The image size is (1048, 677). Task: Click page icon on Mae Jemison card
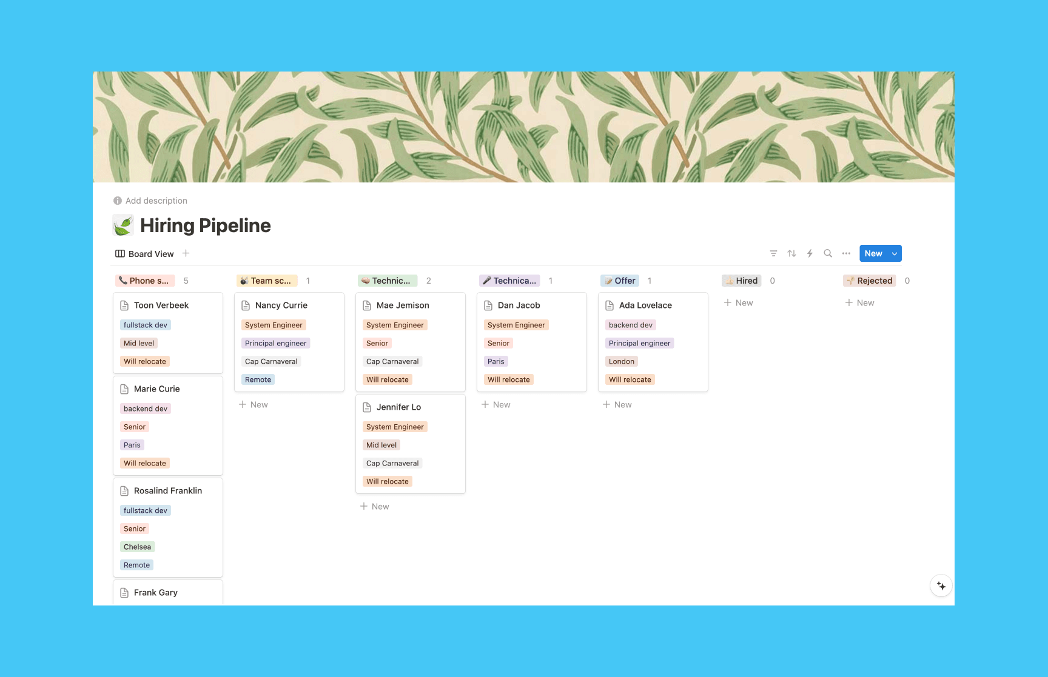point(367,305)
